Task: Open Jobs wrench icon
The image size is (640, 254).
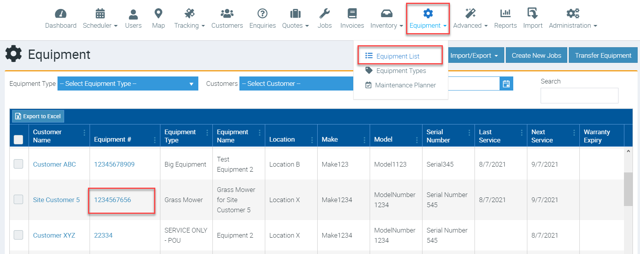Action: click(x=324, y=14)
